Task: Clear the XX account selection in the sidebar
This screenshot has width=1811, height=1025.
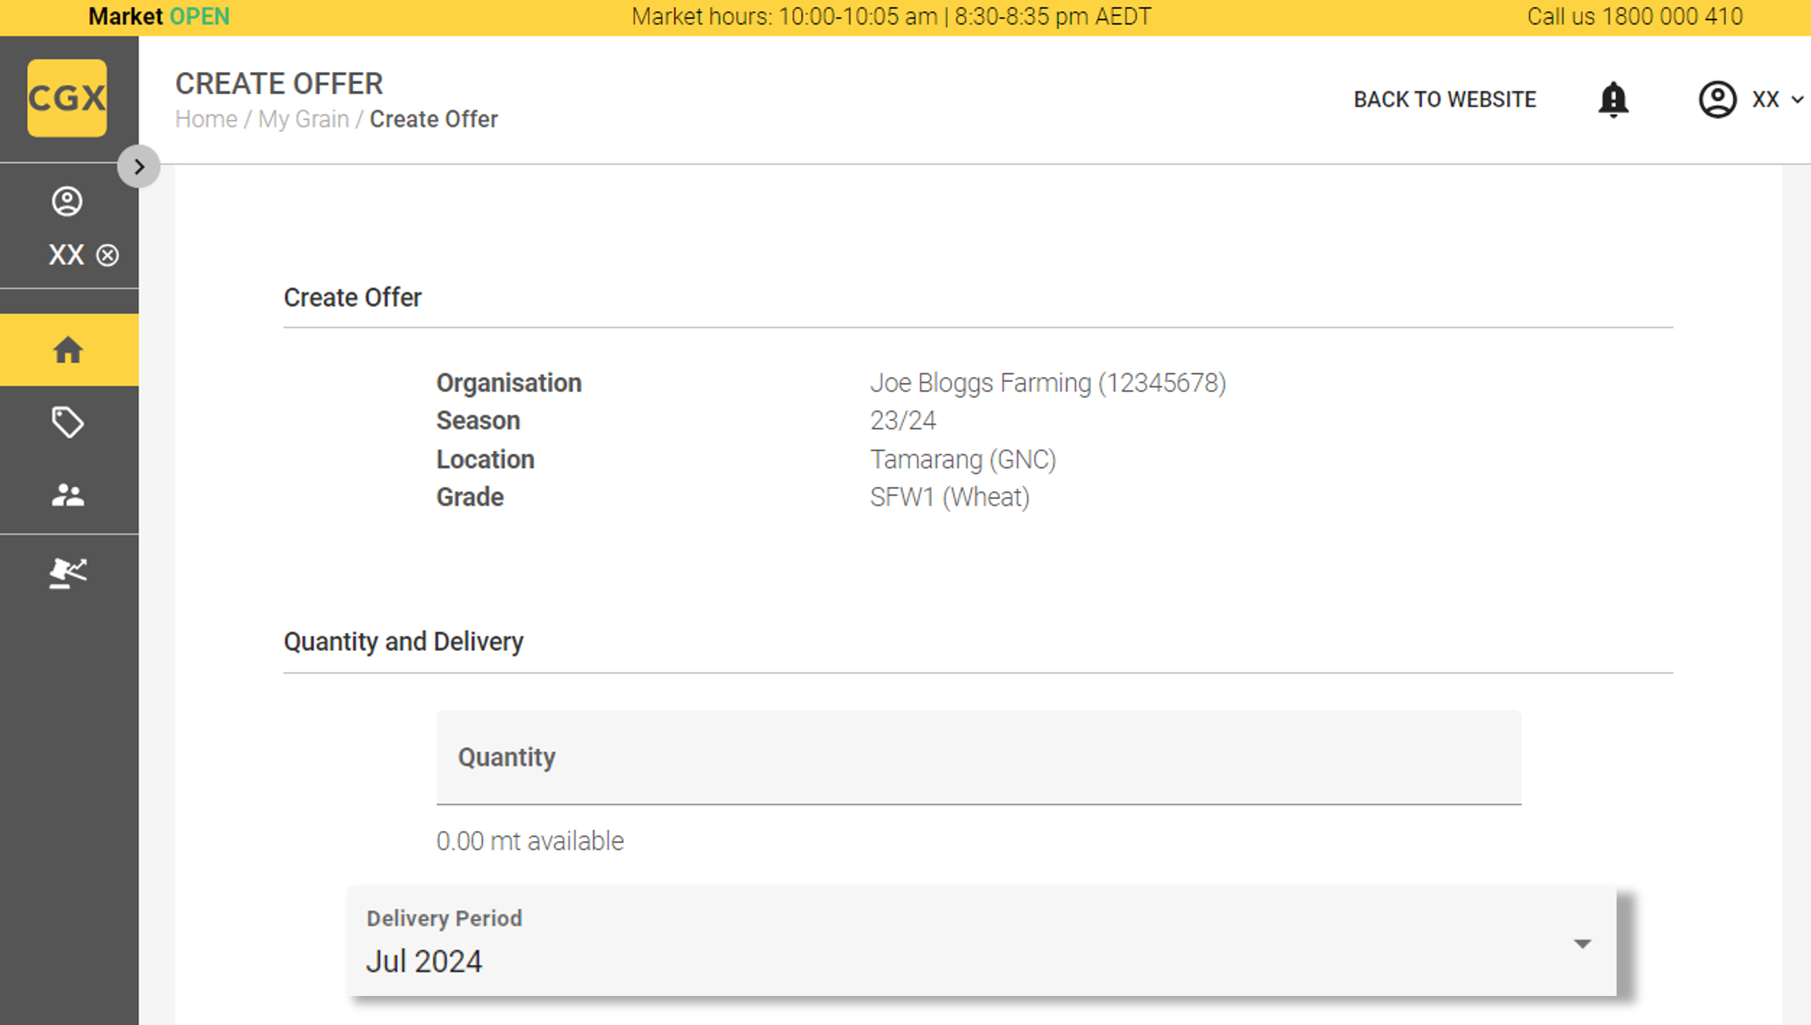Action: [108, 255]
